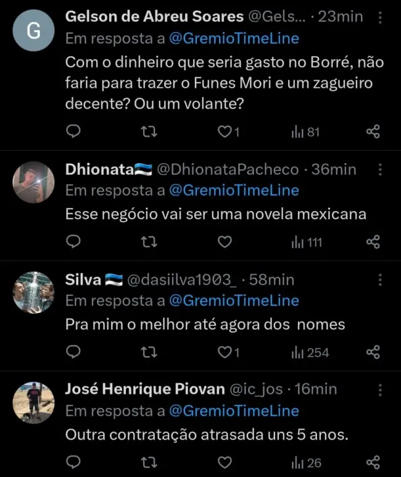The height and width of the screenshot is (477, 401).
Task: Open more options for Dhionata's tweet
Action: tap(380, 169)
